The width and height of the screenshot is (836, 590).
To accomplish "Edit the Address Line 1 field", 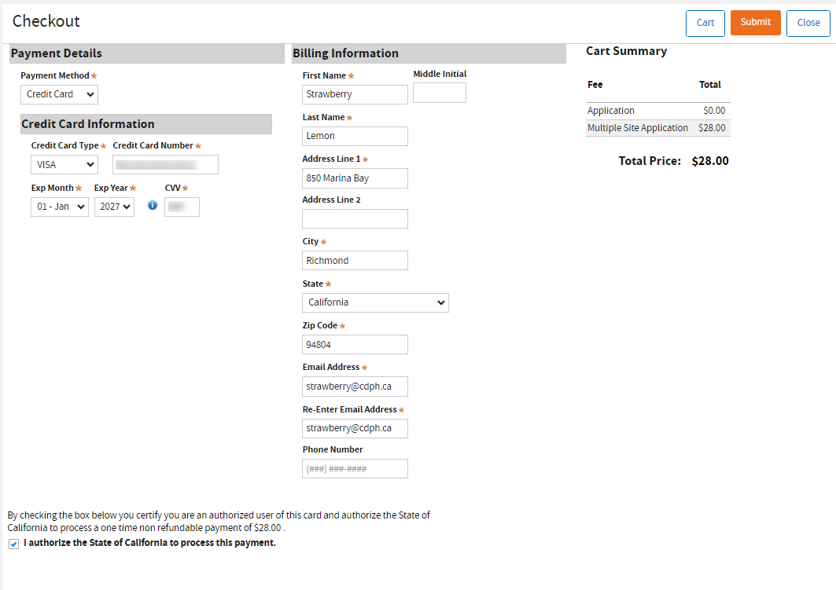I will click(x=355, y=178).
